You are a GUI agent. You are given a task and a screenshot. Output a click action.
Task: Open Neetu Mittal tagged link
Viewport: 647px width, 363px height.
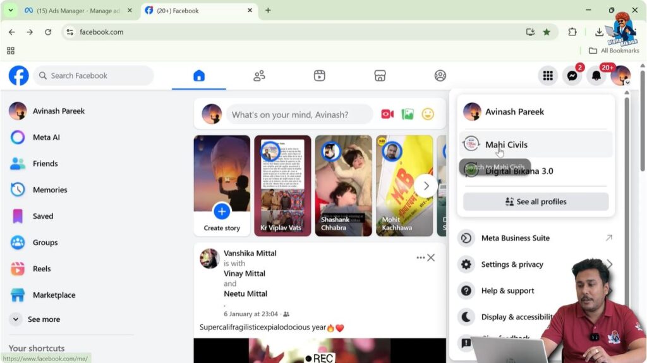click(246, 293)
